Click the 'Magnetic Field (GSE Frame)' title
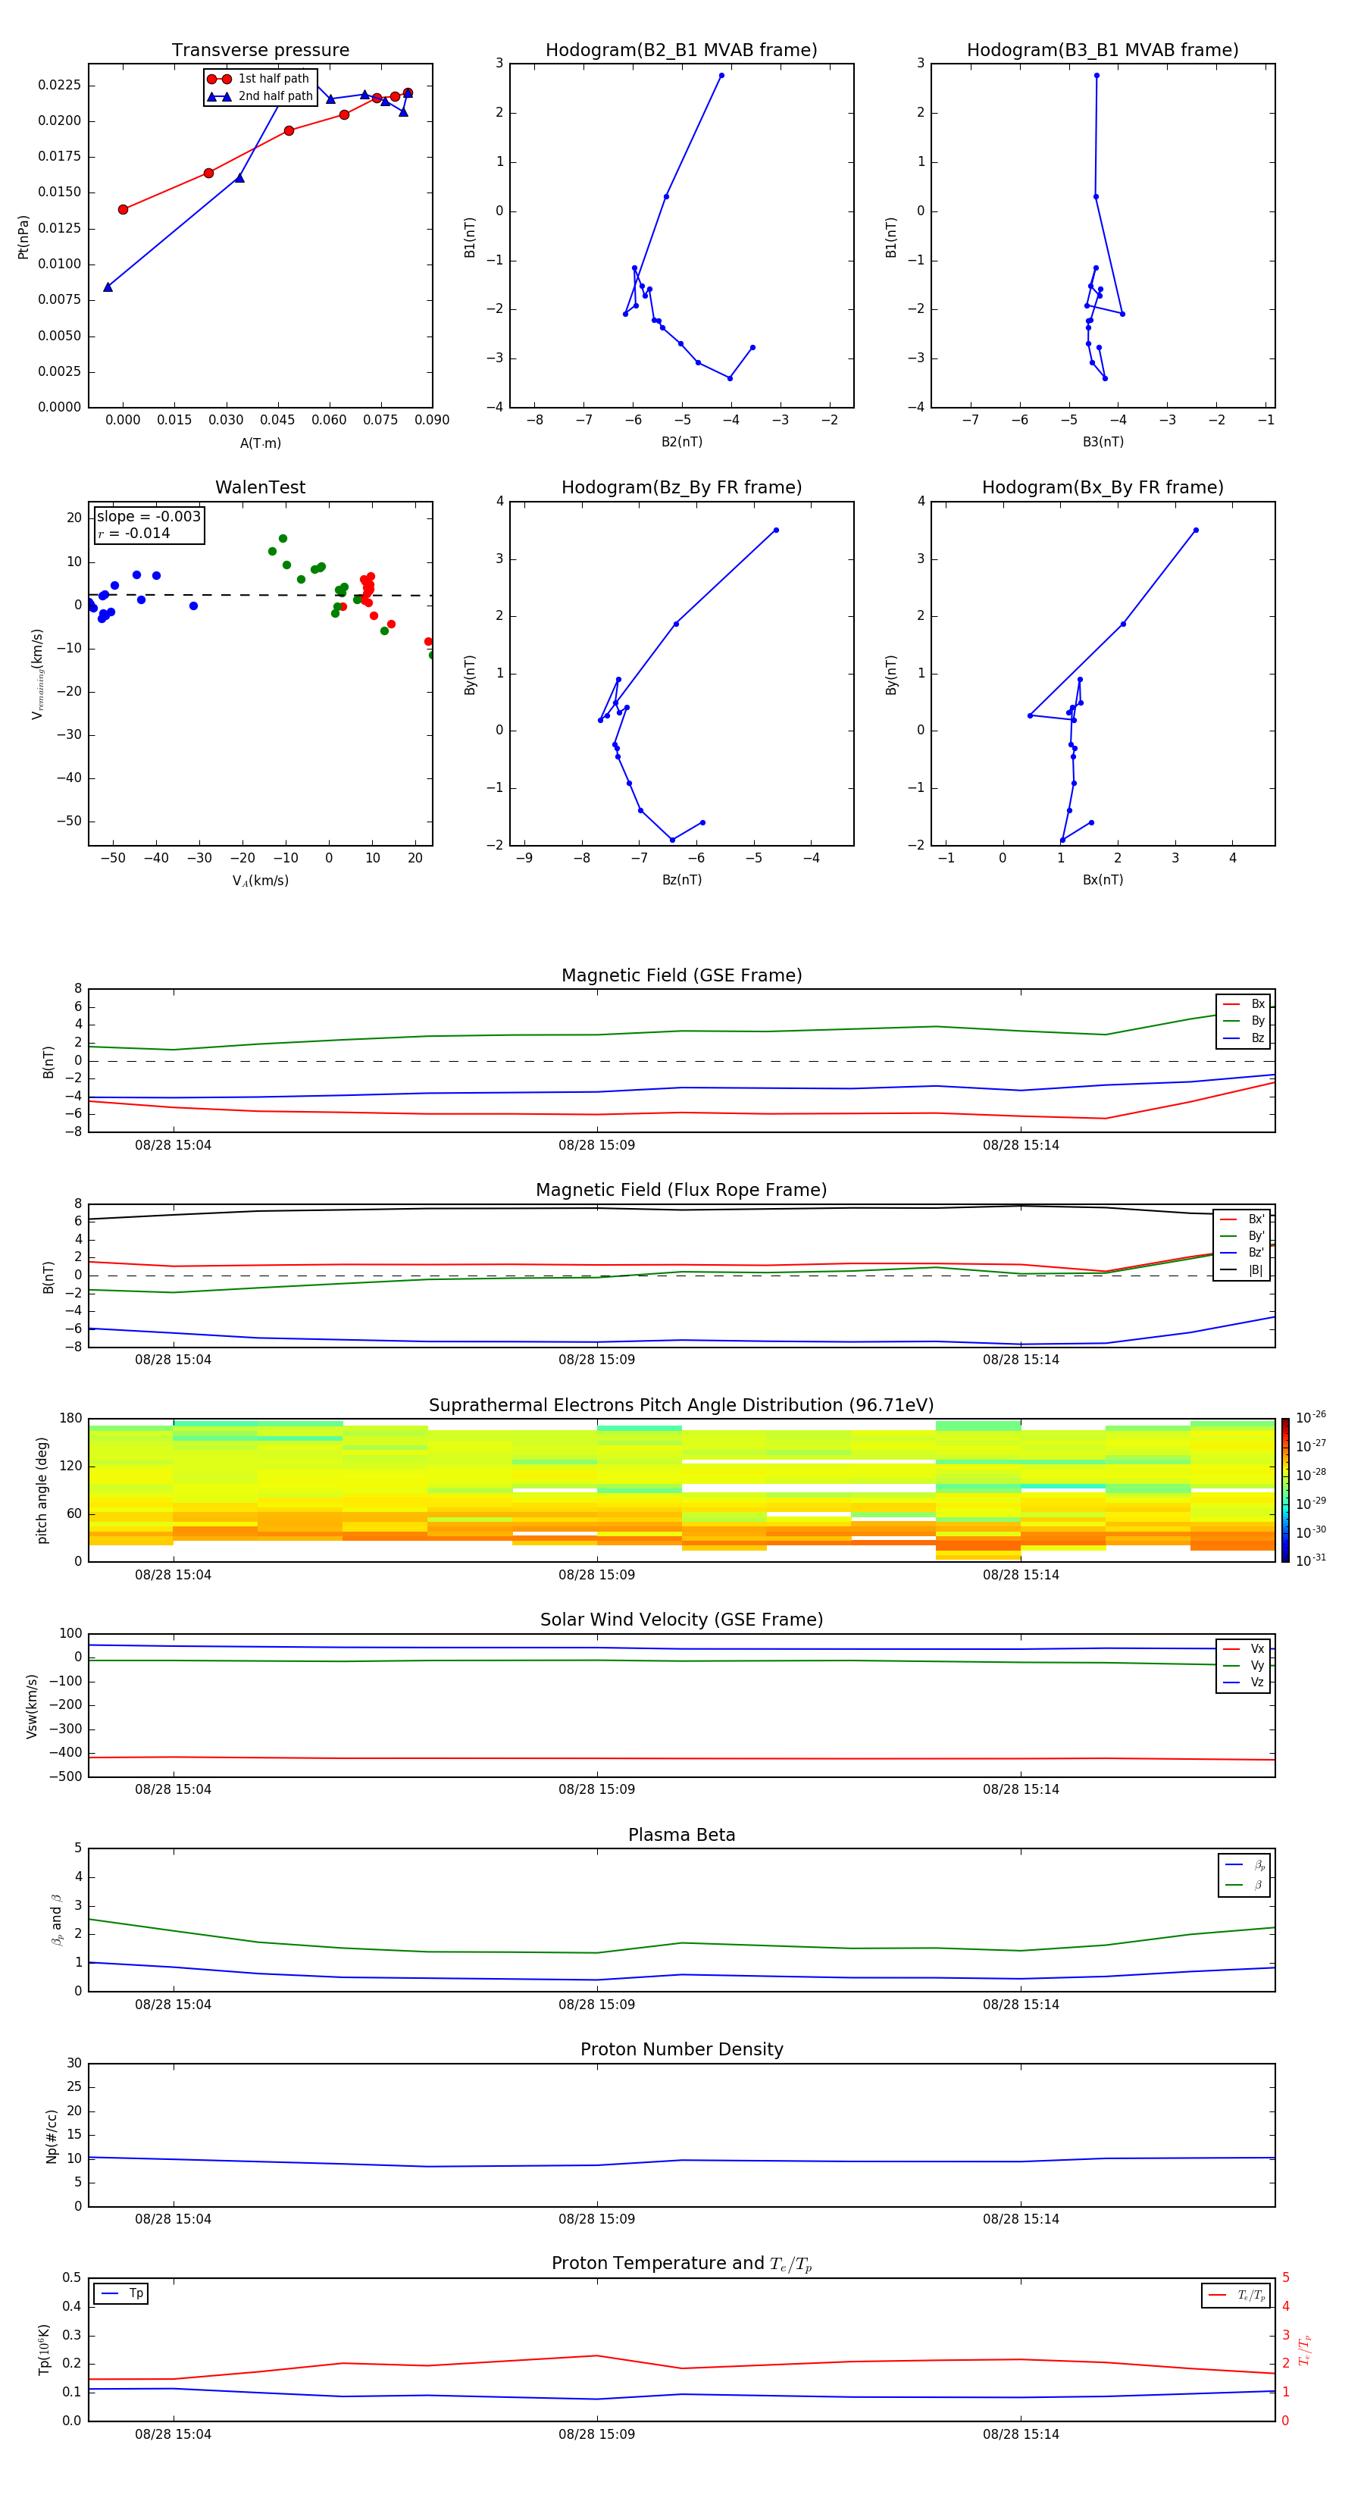Screen dimensions: 1364x2501 pyautogui.click(x=681, y=975)
